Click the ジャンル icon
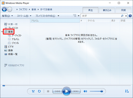Image resolution: width=133 pixels, height=98 pixels. [9, 43]
